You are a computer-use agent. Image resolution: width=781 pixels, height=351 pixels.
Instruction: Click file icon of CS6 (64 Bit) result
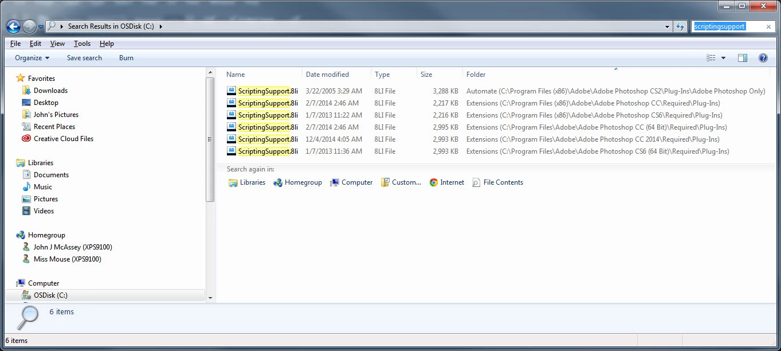[231, 151]
